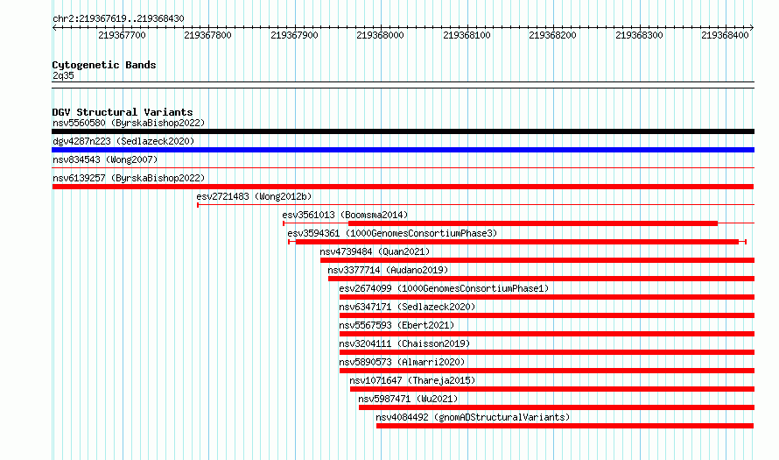Click the black nsv5560580 variant bar
Viewport: 779px width, 460px height.
click(x=403, y=131)
